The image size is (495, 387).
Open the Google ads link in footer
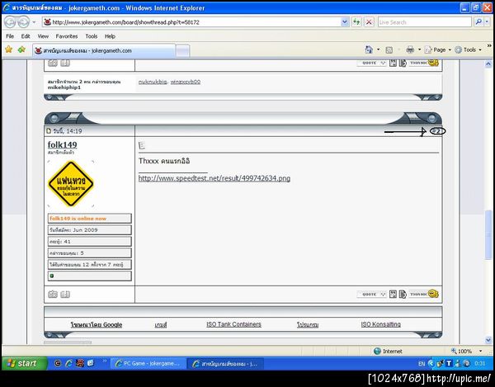click(97, 325)
